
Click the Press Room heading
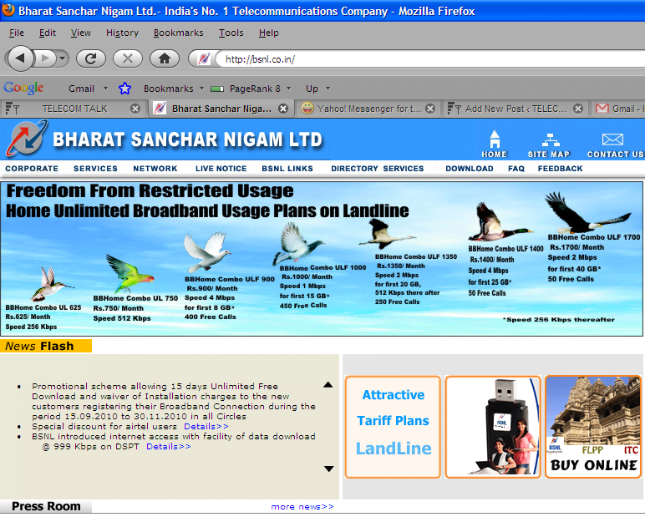(46, 506)
